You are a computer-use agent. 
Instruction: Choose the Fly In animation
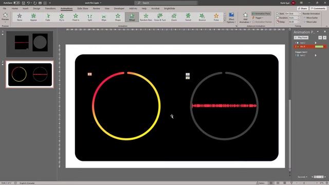click(x=62, y=17)
